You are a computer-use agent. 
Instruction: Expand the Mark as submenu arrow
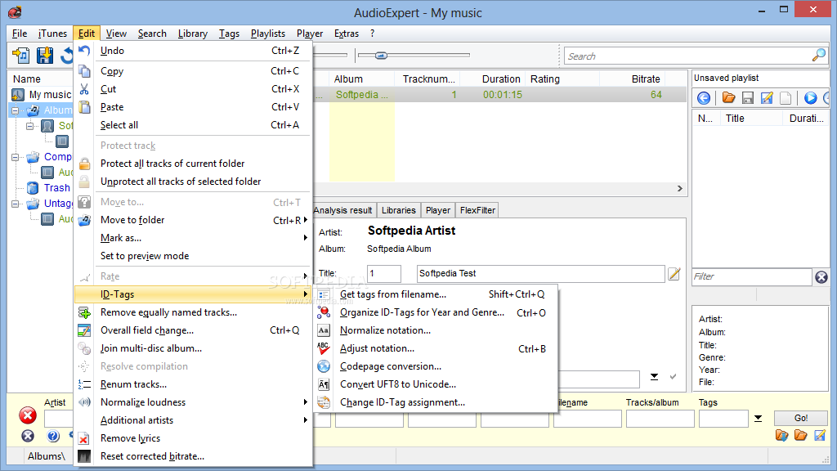[306, 238]
